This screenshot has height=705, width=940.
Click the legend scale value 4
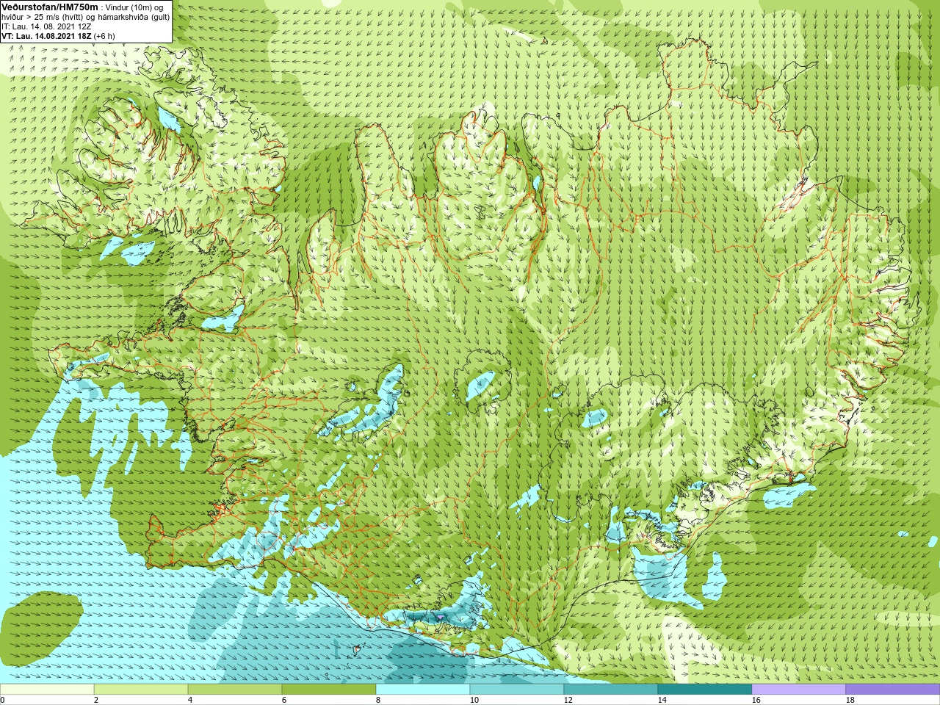click(190, 700)
